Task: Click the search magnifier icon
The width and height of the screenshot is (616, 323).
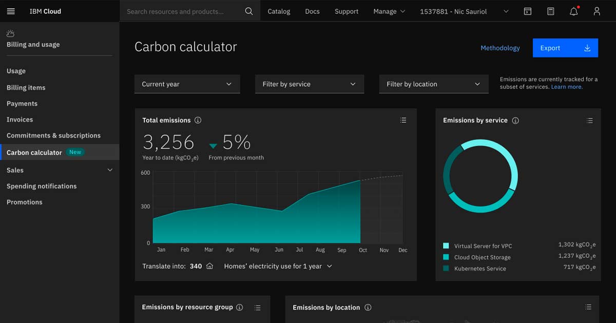Action: tap(249, 11)
